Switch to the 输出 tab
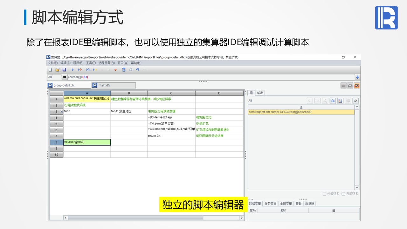This screenshot has height=229, width=407. click(x=260, y=93)
